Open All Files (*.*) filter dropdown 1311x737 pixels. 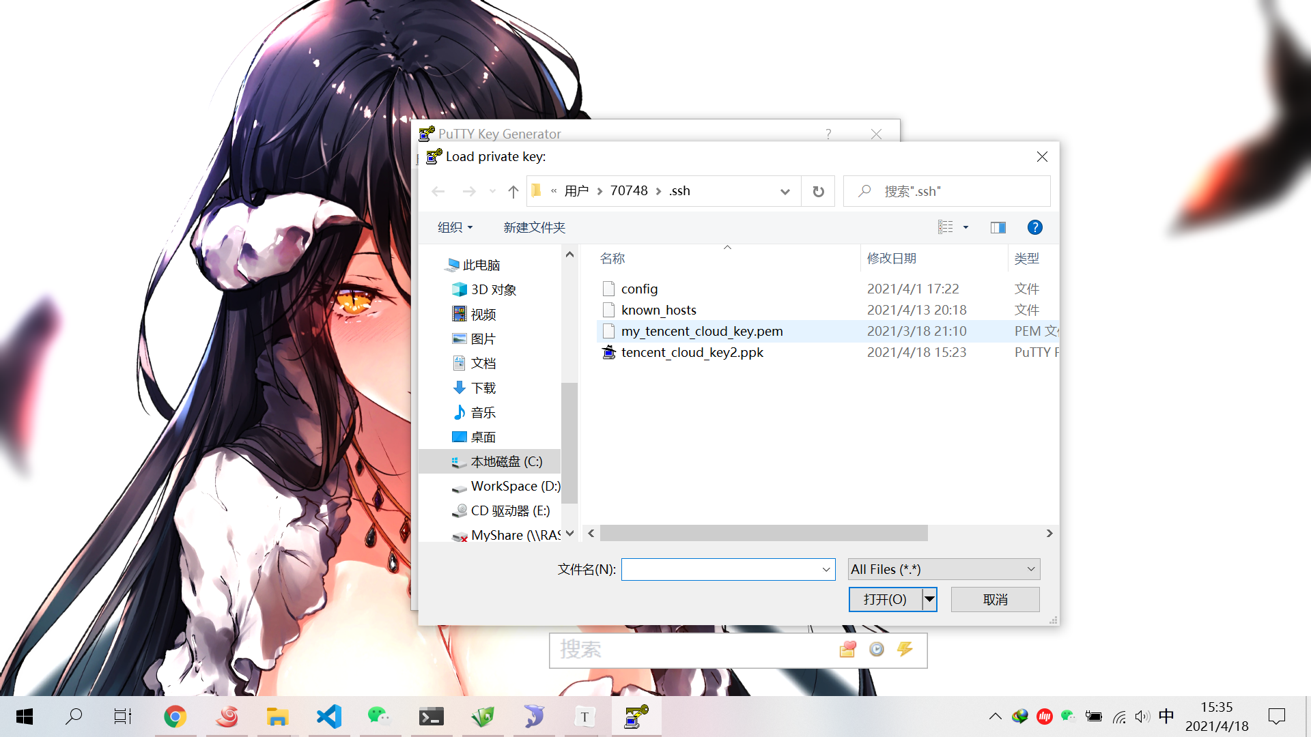click(944, 569)
